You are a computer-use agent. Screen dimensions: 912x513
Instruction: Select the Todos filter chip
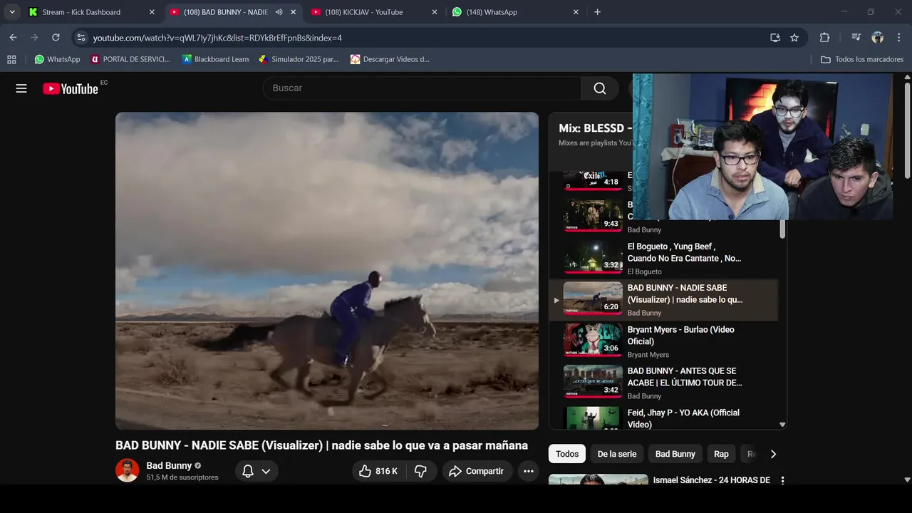(x=567, y=454)
